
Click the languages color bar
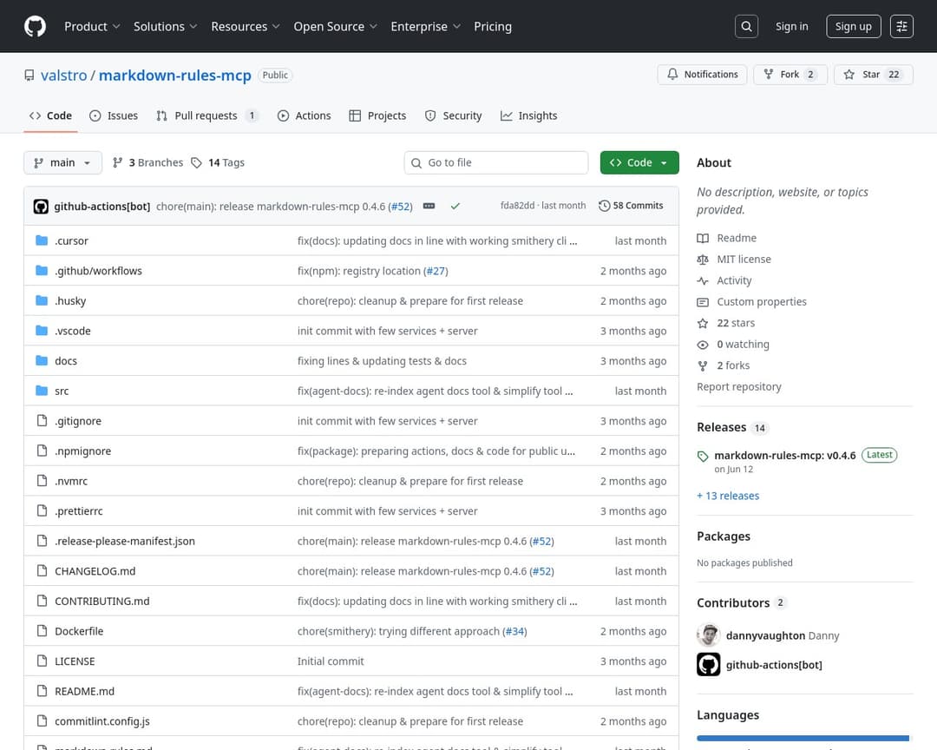click(803, 738)
